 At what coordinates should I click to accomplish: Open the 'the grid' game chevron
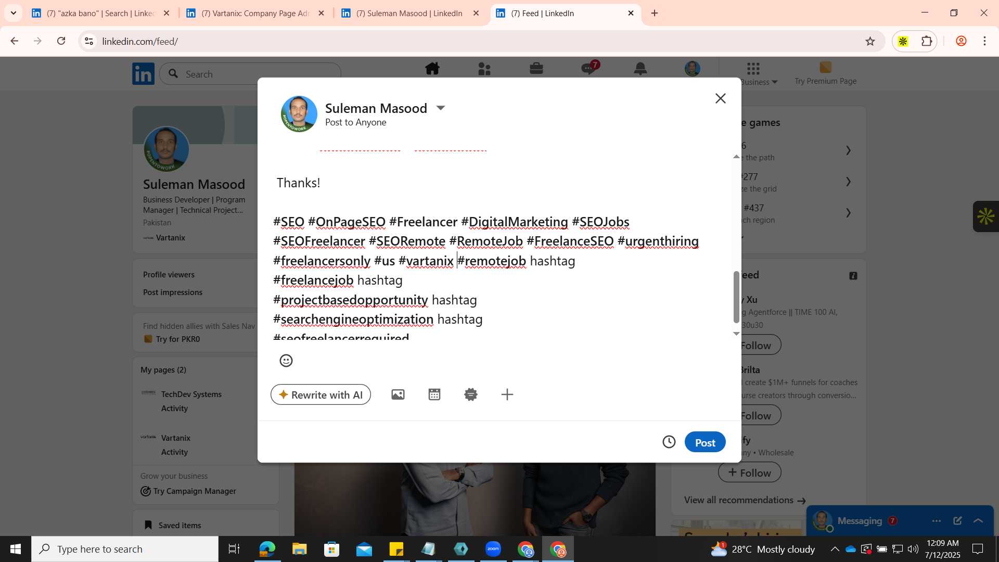pos(848,182)
